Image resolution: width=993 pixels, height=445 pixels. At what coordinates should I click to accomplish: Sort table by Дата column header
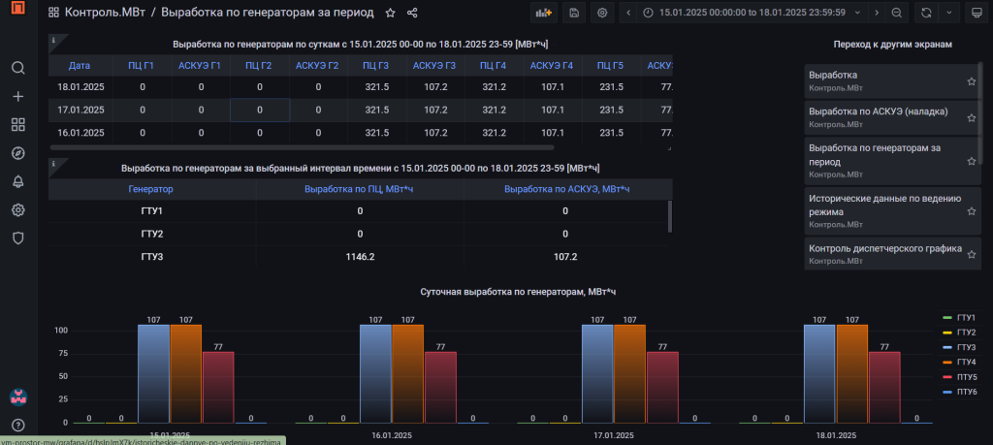pyautogui.click(x=80, y=66)
